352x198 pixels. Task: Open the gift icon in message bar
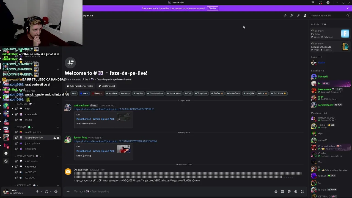pyautogui.click(x=276, y=191)
